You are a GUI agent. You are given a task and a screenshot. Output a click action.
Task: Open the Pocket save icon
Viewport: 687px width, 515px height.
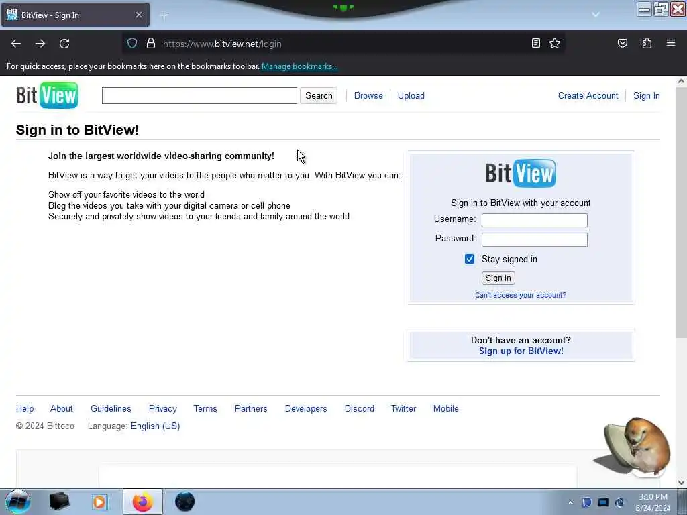(622, 43)
